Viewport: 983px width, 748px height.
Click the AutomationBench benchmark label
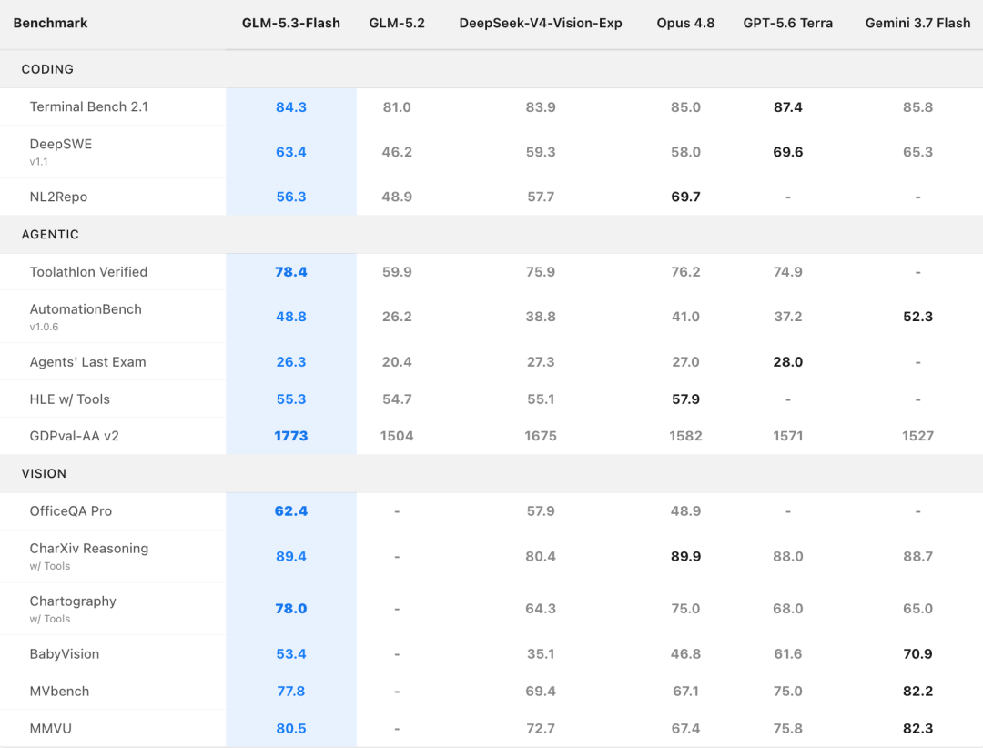click(86, 309)
